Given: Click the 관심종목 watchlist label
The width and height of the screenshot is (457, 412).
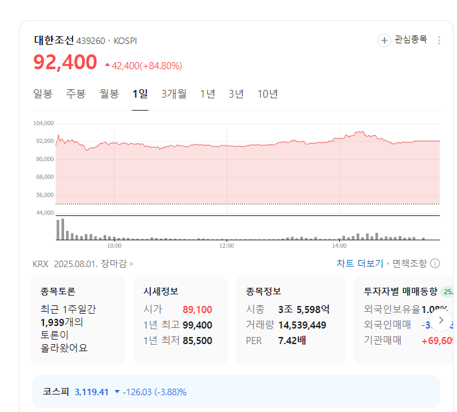Looking at the screenshot, I should point(411,39).
